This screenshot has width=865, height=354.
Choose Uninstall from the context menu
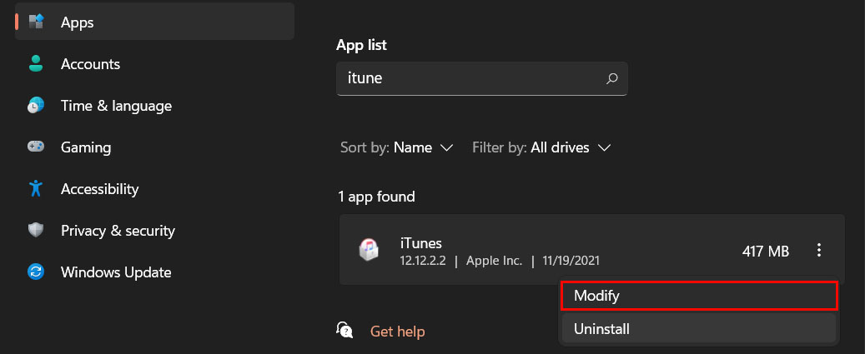(699, 329)
